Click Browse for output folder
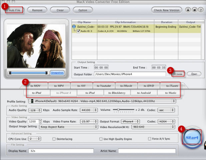Viewport: 206px width, 160px height. [x=178, y=74]
